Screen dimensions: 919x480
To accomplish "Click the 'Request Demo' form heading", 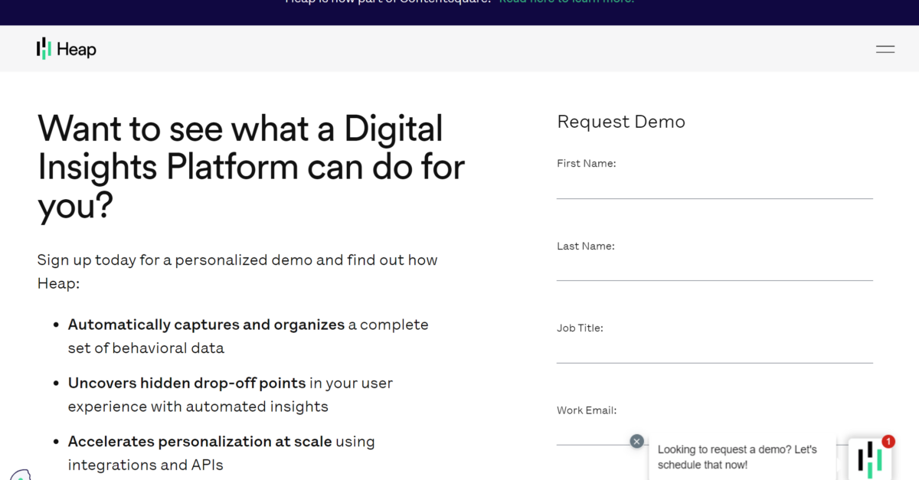I will coord(621,122).
